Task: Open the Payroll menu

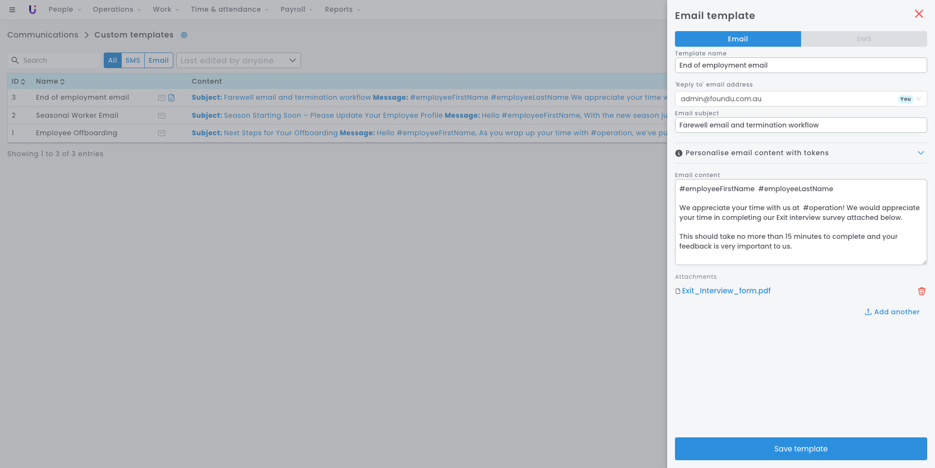Action: pyautogui.click(x=297, y=9)
